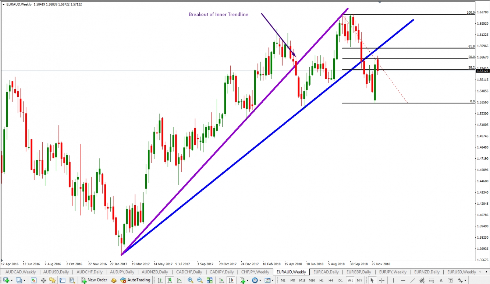
Task: Toggle chart Auto Scroll
Action: click(x=221, y=280)
